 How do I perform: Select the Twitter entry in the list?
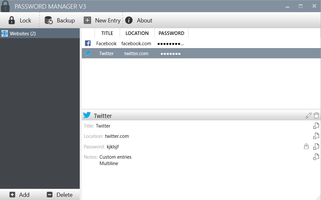(201, 54)
